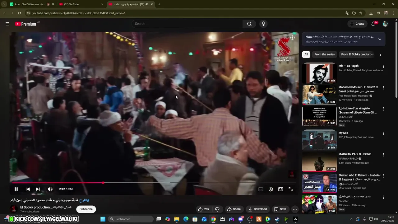Expand the Next queue panel
Viewport: 398px width, 224px height.
pos(380,39)
